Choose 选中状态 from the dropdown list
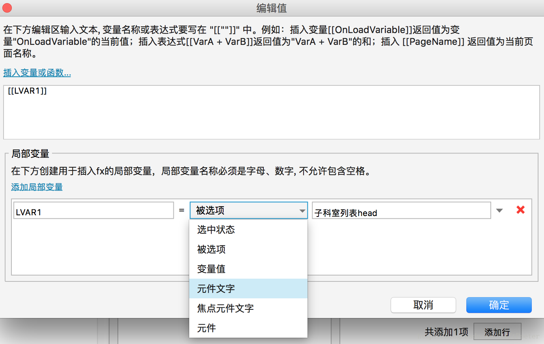 [x=248, y=229]
